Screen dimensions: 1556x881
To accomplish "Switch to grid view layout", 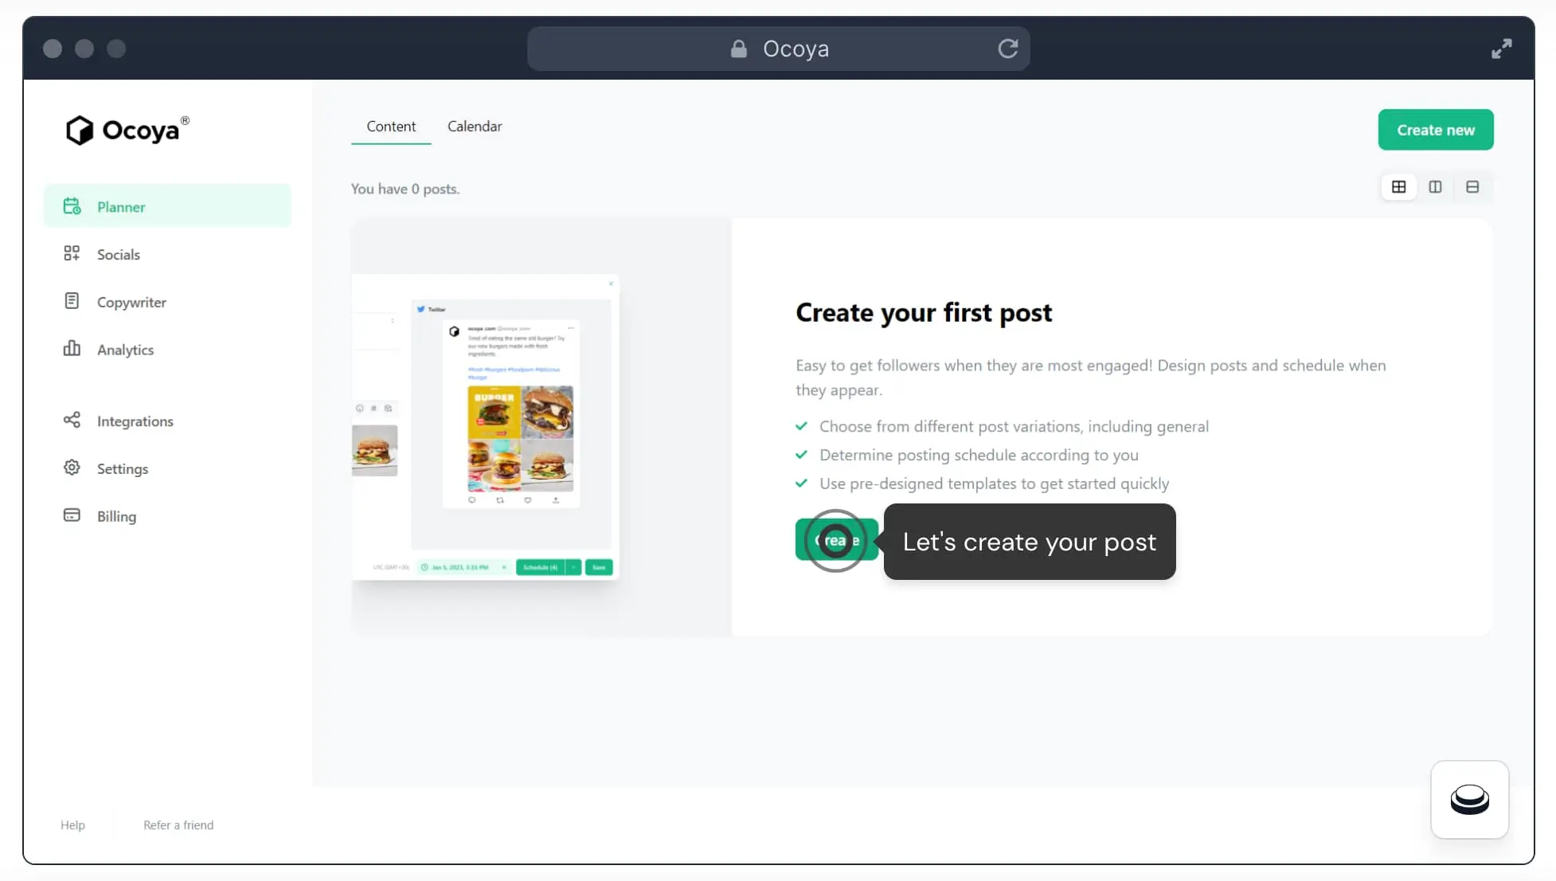I will (1399, 186).
